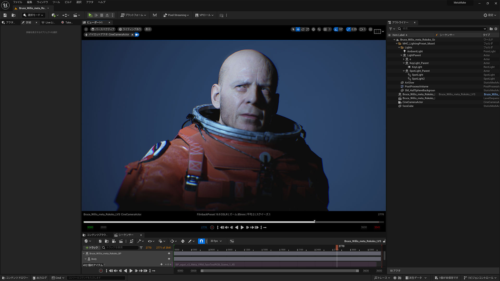This screenshot has height=281, width=500.
Task: Select the scale tool in viewport
Action: click(308, 29)
